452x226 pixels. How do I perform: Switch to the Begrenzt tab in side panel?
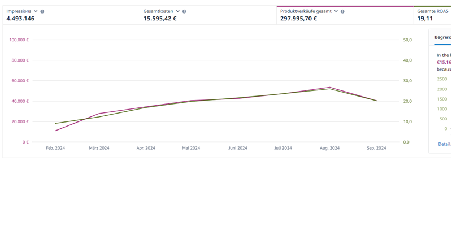pyautogui.click(x=442, y=38)
